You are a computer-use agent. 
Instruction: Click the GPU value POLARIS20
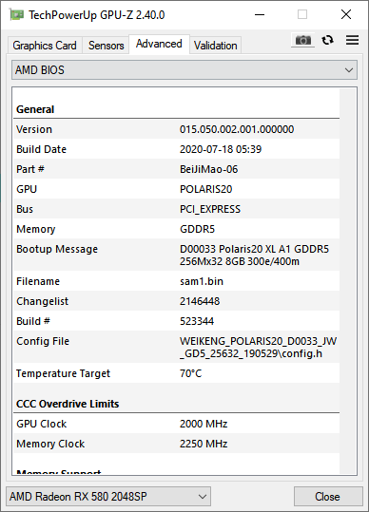point(206,189)
